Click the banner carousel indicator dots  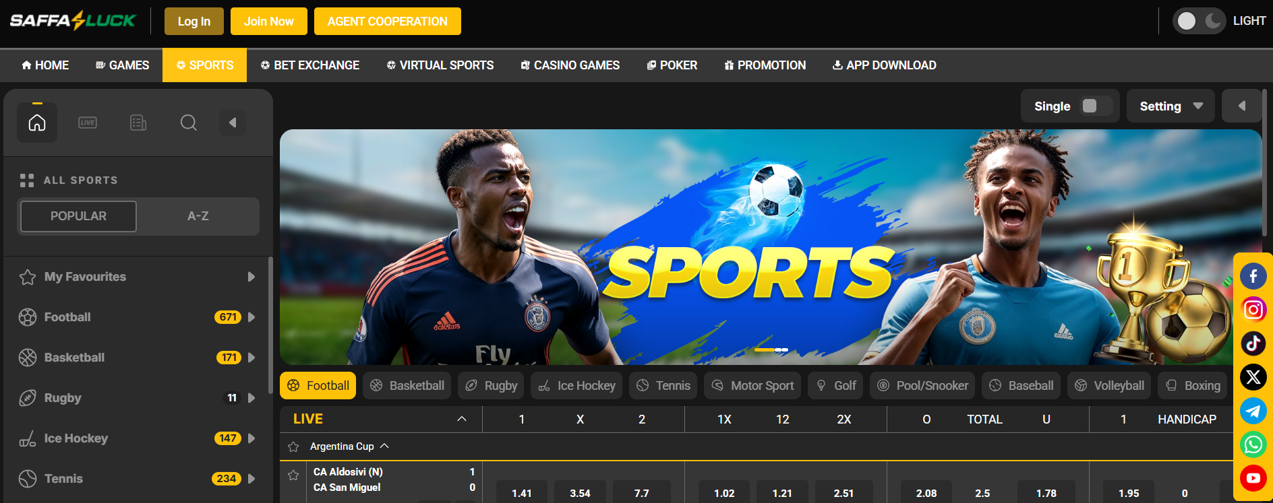[x=771, y=350]
